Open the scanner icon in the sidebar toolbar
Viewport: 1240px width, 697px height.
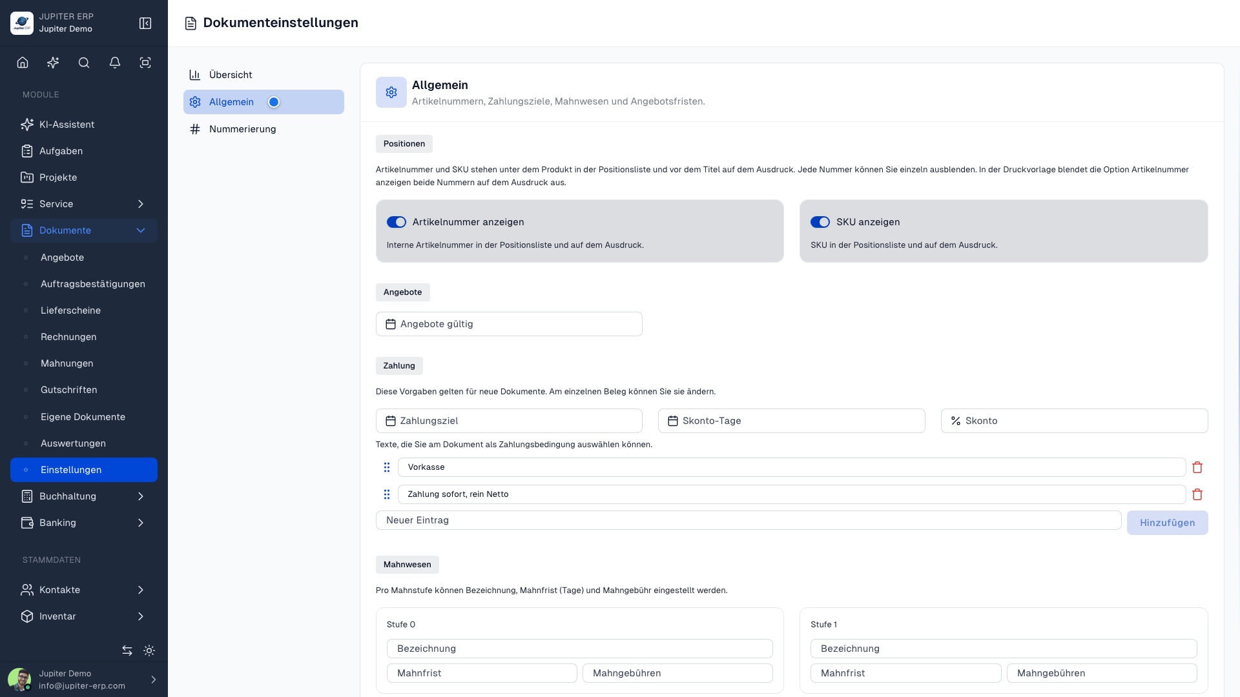(x=145, y=63)
